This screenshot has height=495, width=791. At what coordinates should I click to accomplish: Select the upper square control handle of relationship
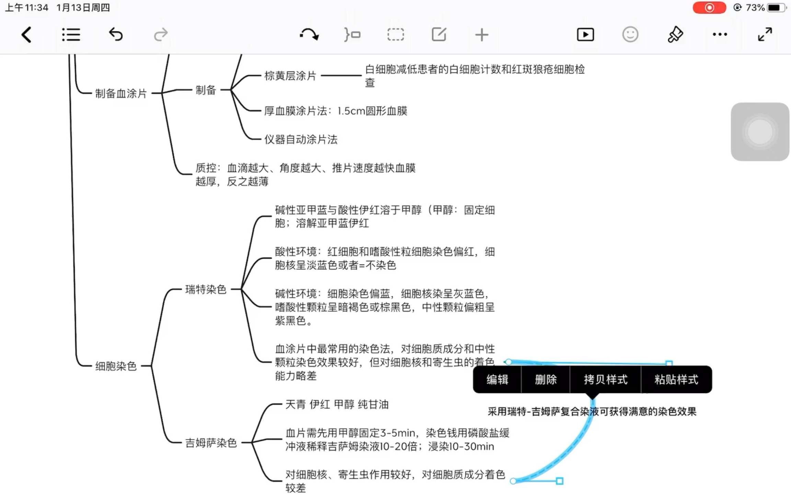tap(669, 363)
